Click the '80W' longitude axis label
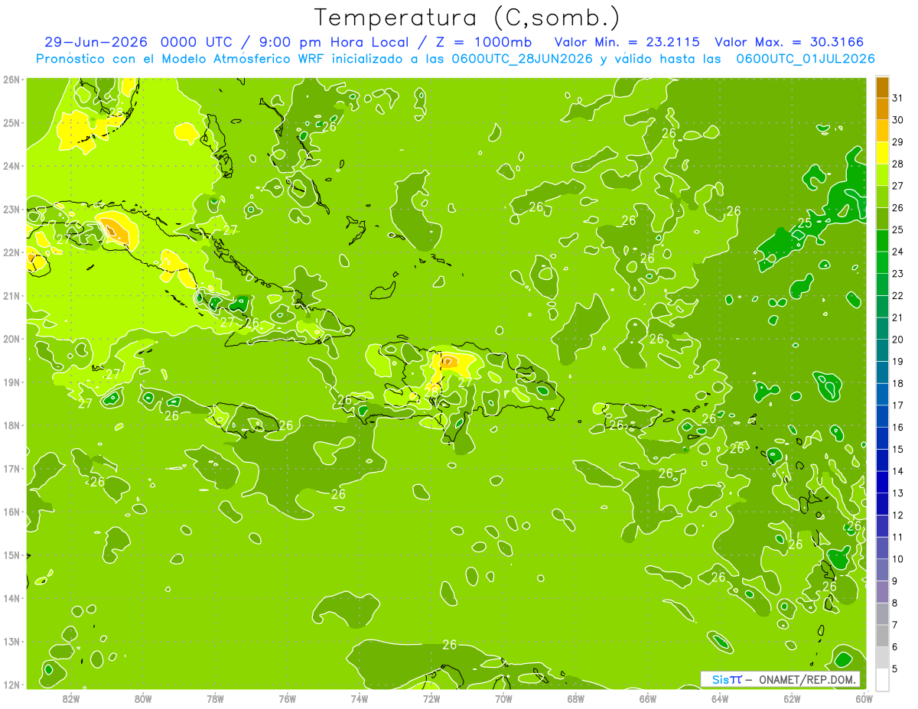Viewport: 918px width, 709px height. coord(142,698)
